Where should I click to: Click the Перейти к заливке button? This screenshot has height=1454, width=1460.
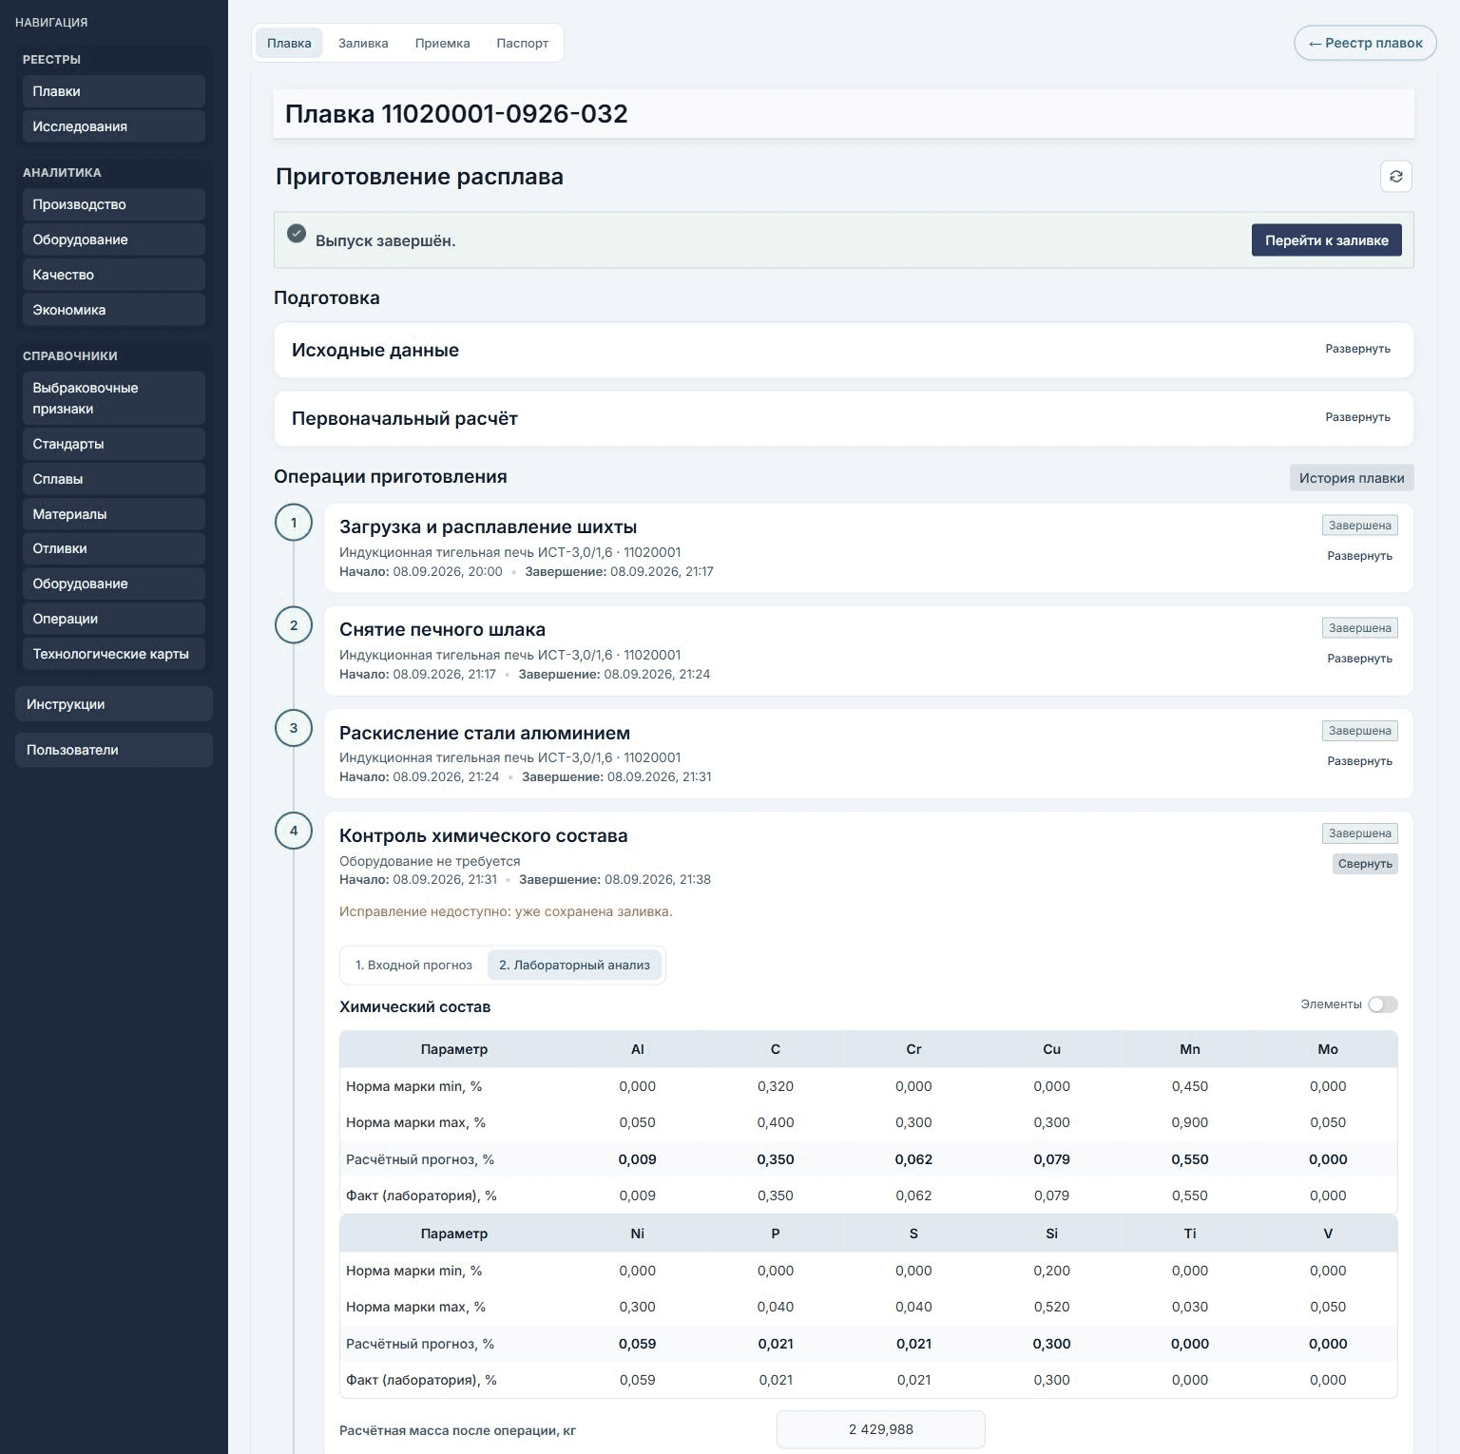pos(1326,240)
